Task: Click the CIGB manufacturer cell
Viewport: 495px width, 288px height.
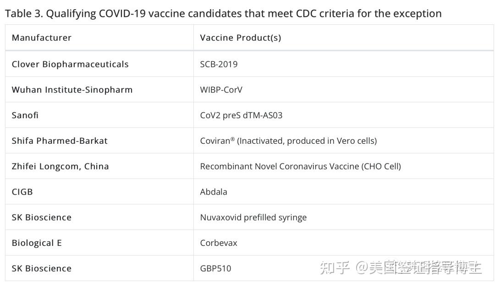Action: 22,192
